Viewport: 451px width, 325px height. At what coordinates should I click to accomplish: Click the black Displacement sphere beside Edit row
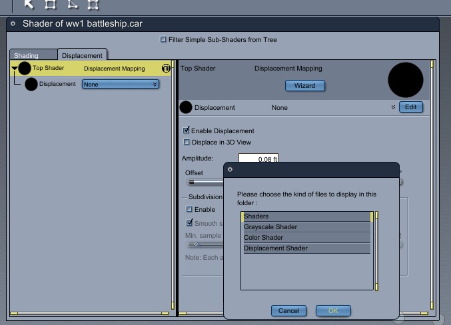click(186, 107)
